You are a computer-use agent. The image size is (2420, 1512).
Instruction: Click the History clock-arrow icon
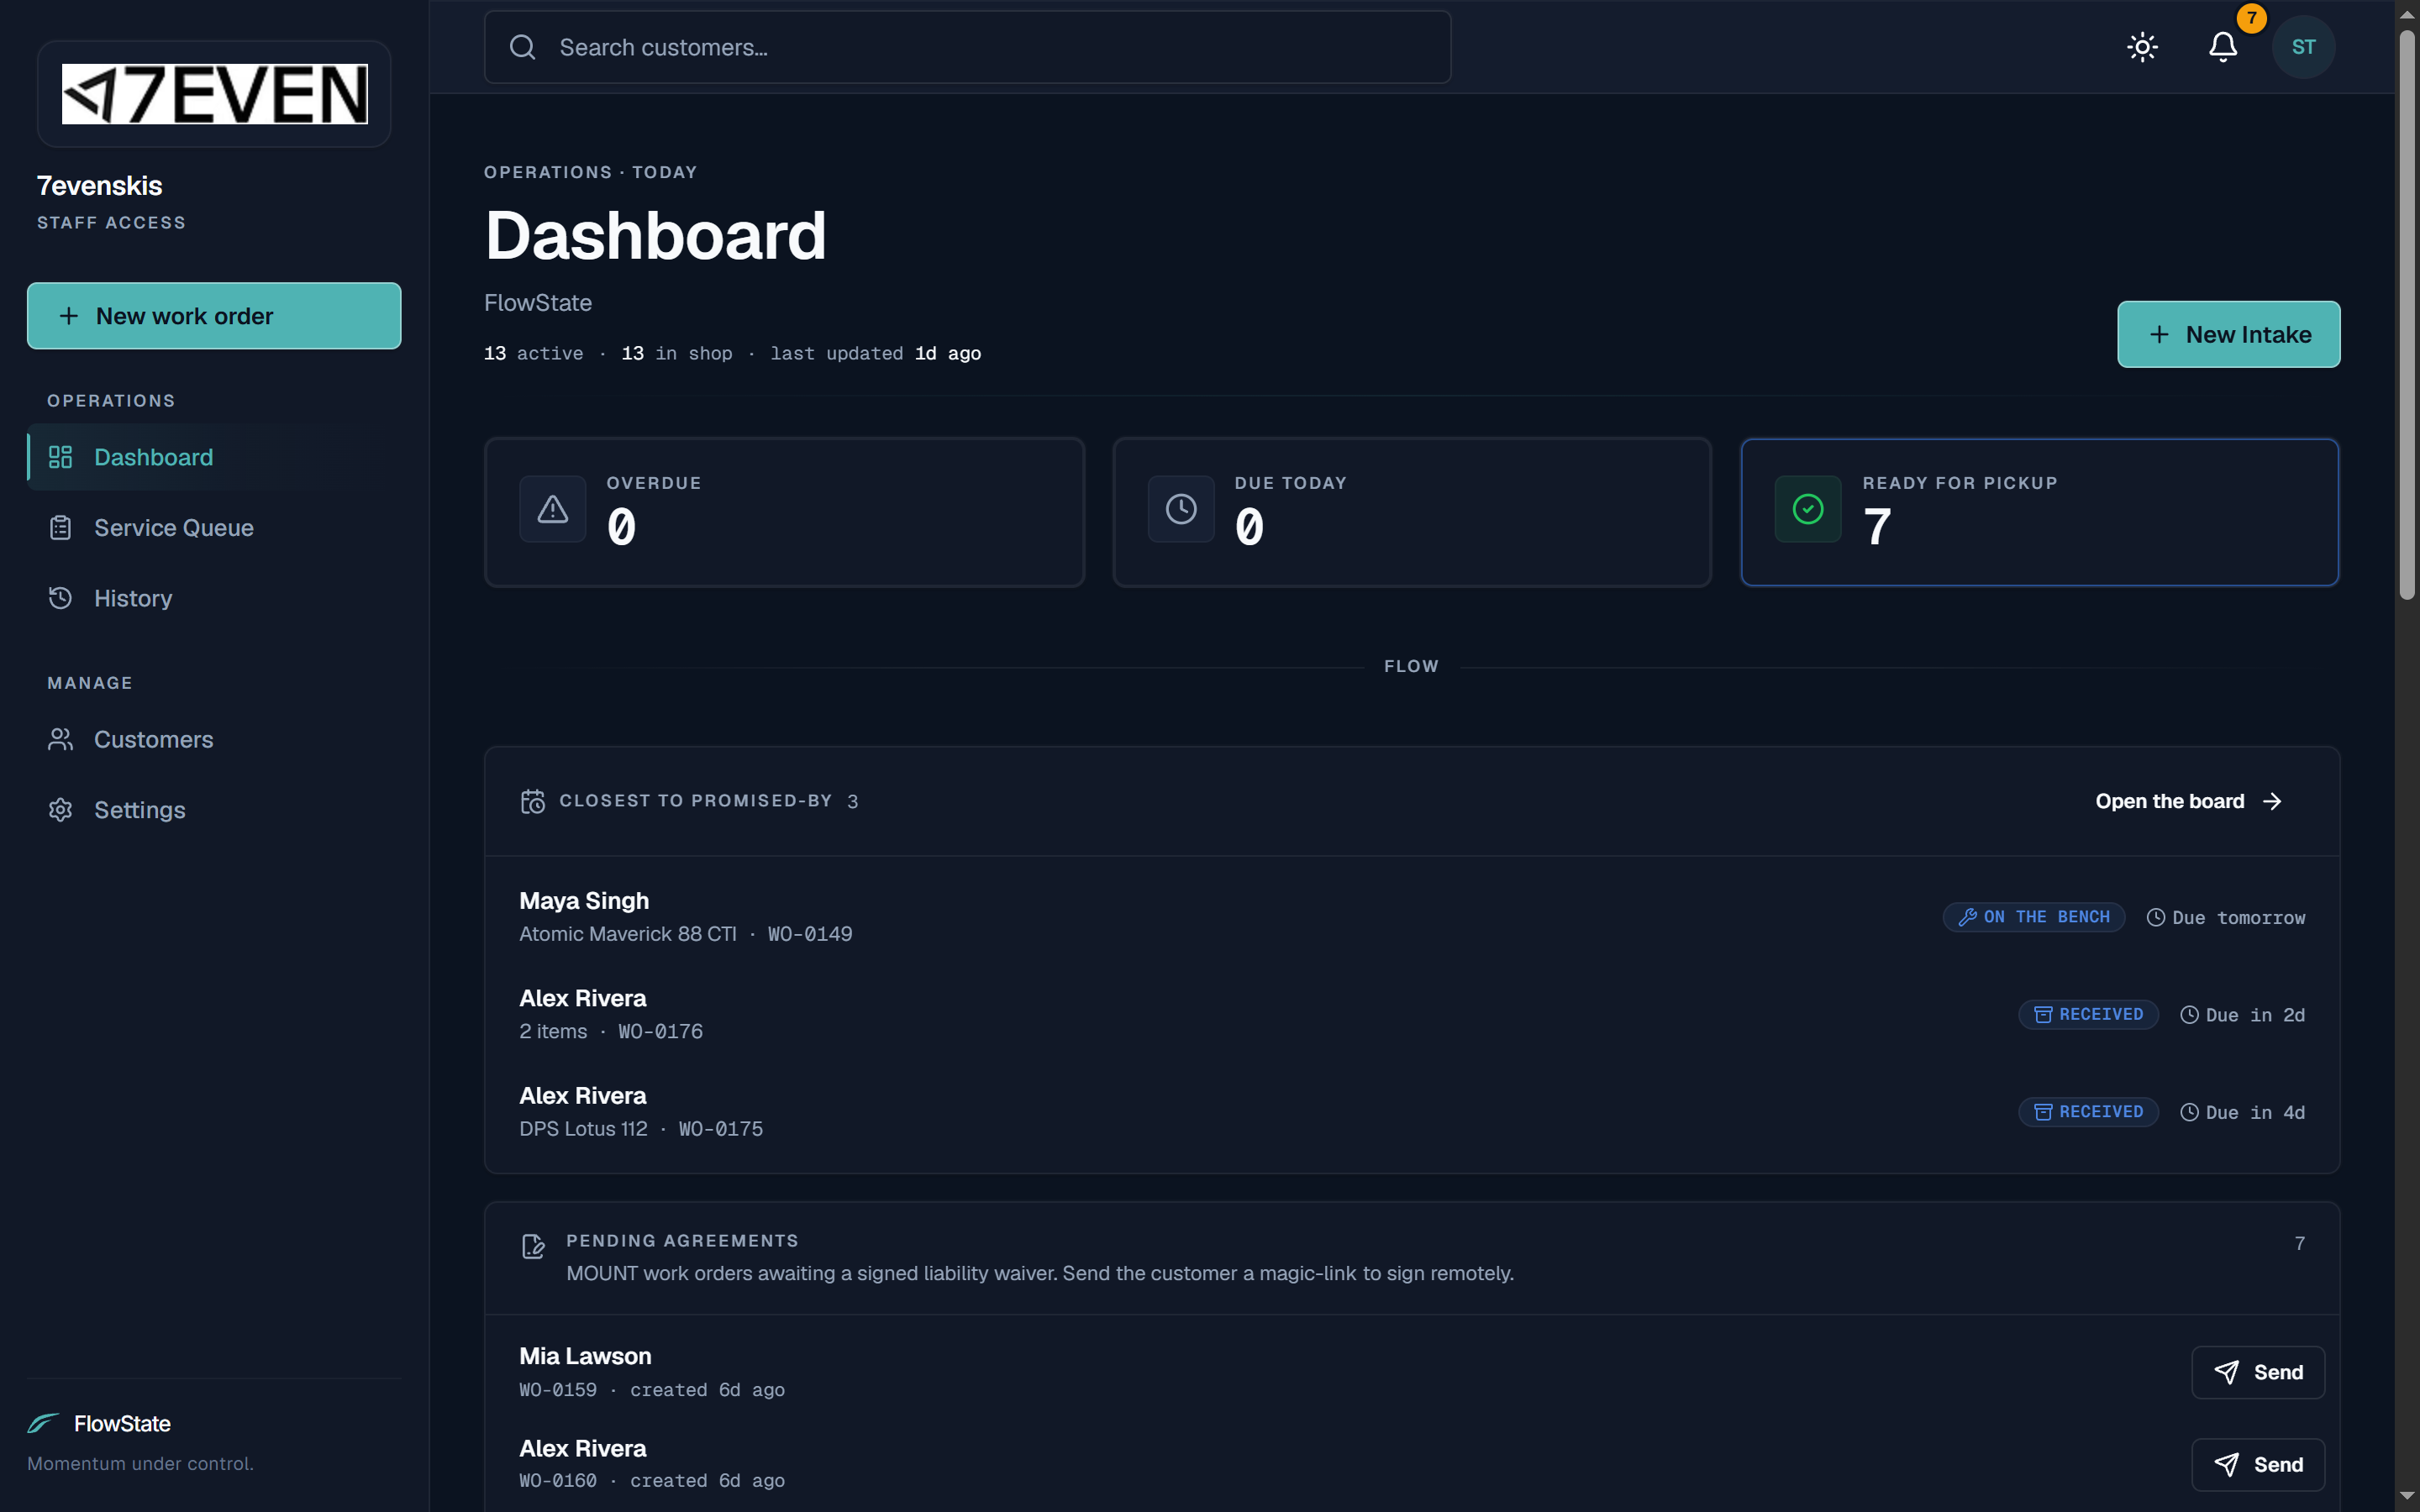(x=60, y=598)
